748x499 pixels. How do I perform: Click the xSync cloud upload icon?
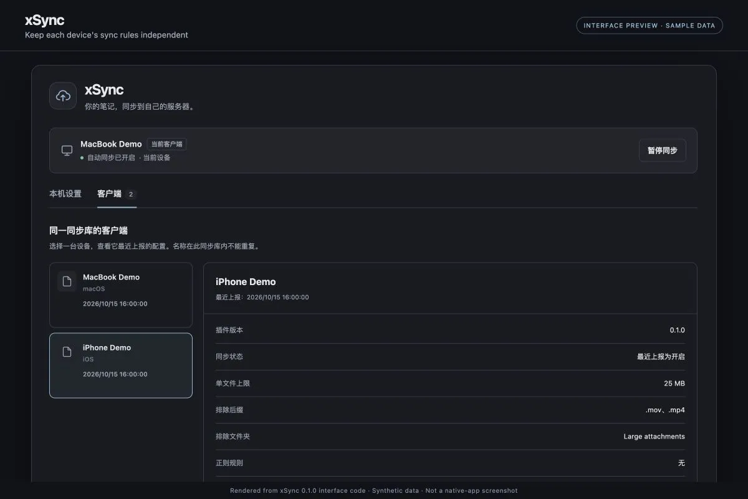63,95
